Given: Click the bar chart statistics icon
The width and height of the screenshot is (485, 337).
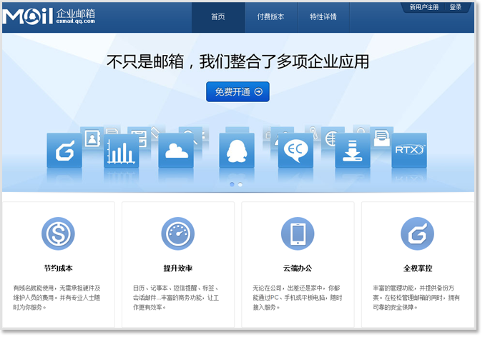Looking at the screenshot, I should tap(121, 151).
